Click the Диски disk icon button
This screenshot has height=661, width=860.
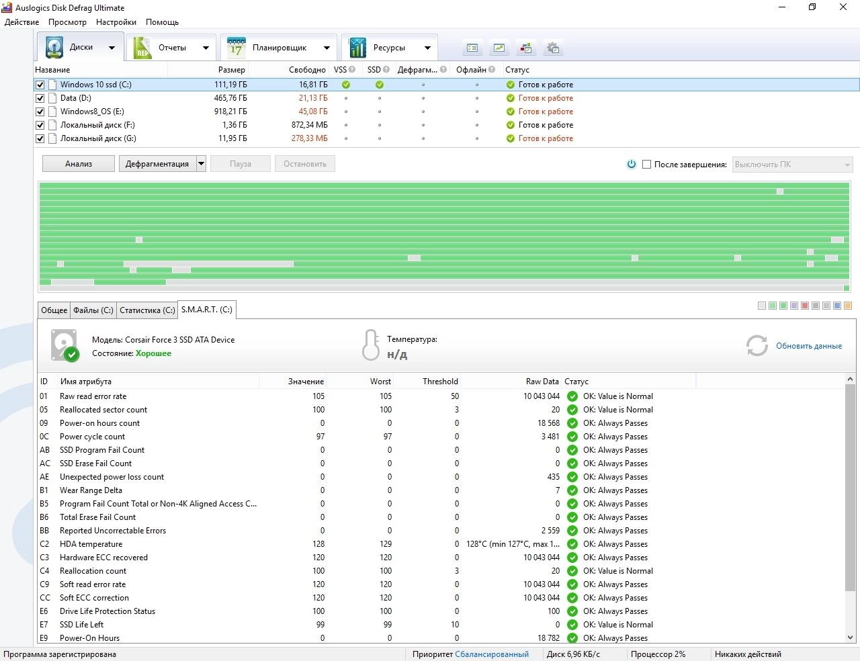point(54,48)
